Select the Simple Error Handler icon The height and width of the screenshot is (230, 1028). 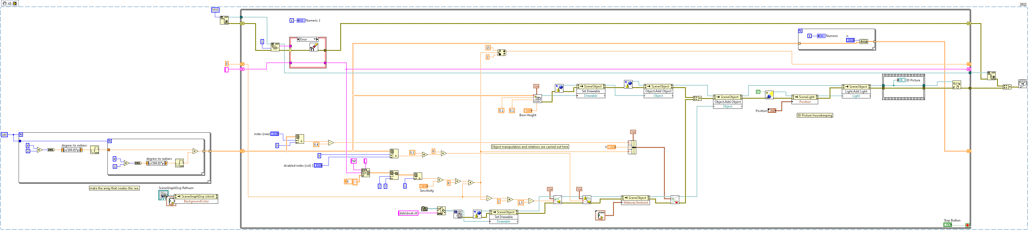[1022, 83]
